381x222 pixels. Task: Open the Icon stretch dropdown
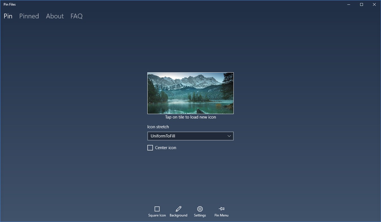190,136
